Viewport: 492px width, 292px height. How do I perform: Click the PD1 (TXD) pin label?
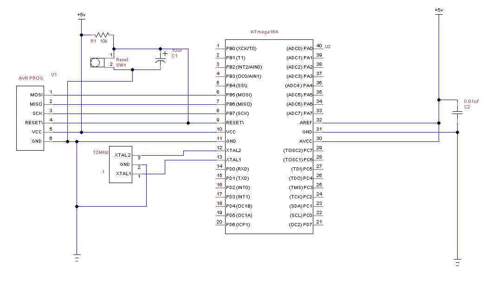point(238,178)
